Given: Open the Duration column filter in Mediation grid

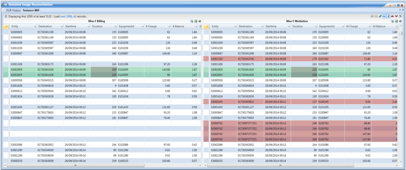Looking at the screenshot, I should pos(316,27).
